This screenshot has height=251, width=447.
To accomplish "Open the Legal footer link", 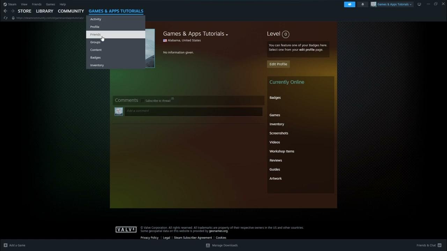I will coord(167,238).
